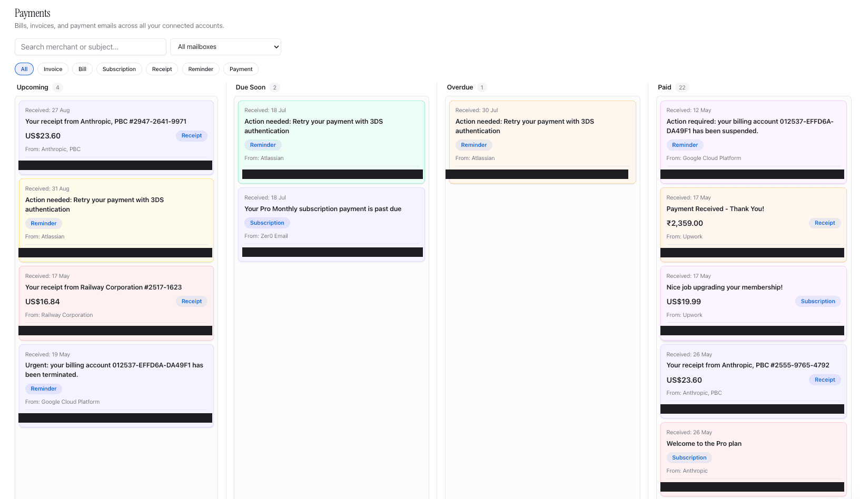
Task: Open Upcoming card received 31 Aug
Action: (116, 220)
